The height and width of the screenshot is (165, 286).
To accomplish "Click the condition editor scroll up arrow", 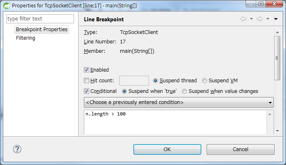I will [270, 114].
